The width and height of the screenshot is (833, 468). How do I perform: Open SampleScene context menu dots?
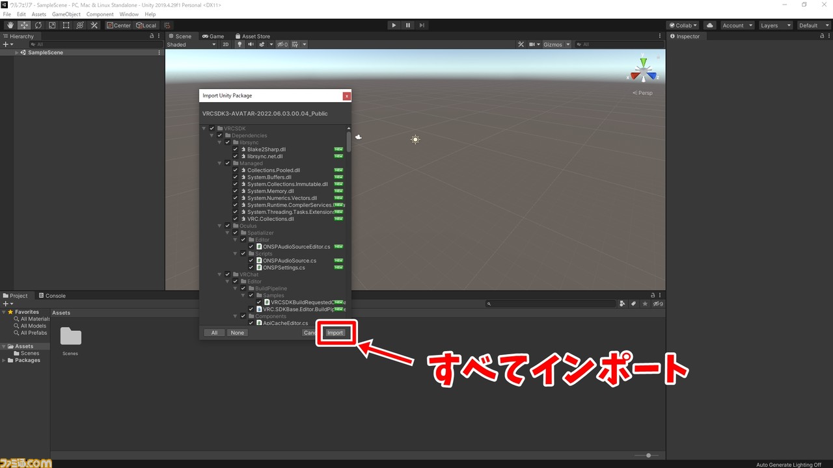(159, 53)
